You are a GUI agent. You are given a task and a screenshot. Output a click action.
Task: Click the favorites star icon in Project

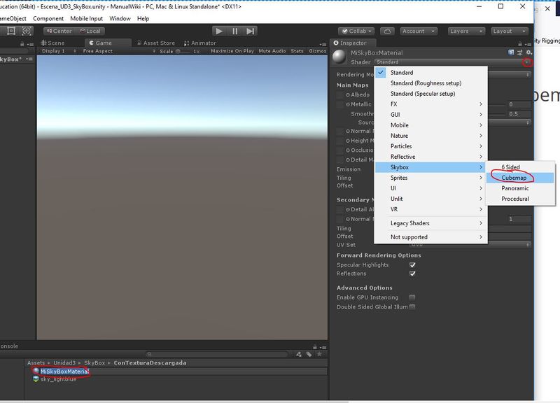pos(319,354)
